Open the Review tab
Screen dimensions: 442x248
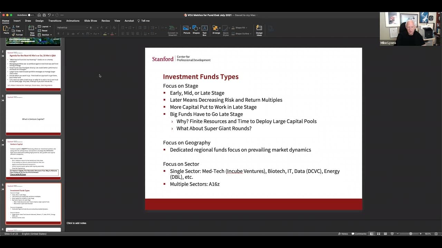point(106,21)
